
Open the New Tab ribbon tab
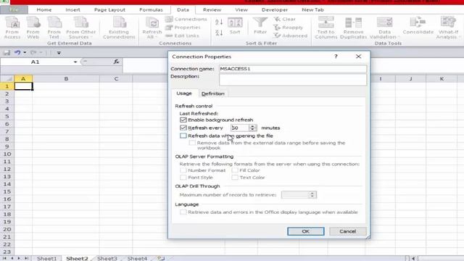[312, 9]
